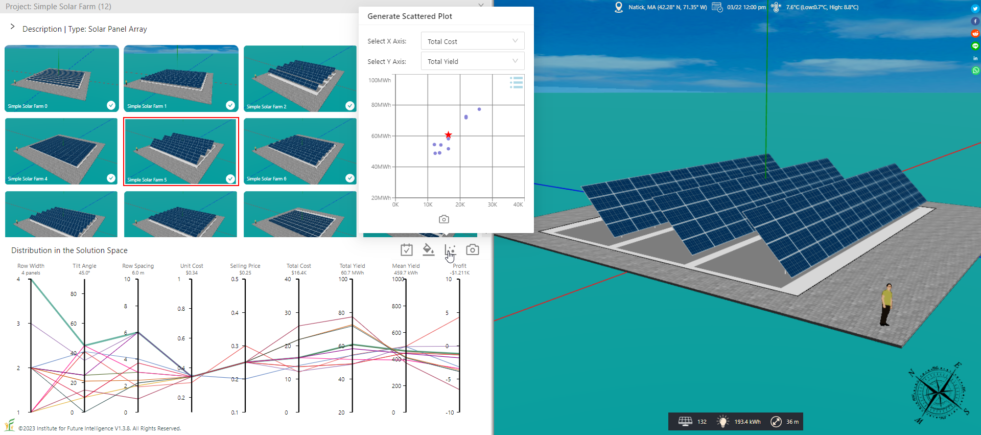Click the Profit axis label
981x435 pixels.
point(459,266)
